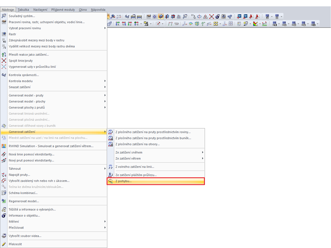Click the view in Z direction icon
This screenshot has width=331, height=248.
[x=130, y=24]
